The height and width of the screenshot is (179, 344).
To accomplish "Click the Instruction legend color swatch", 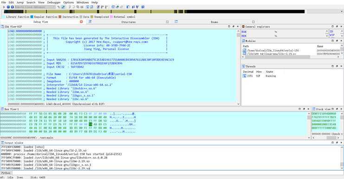I will [x=60, y=17].
